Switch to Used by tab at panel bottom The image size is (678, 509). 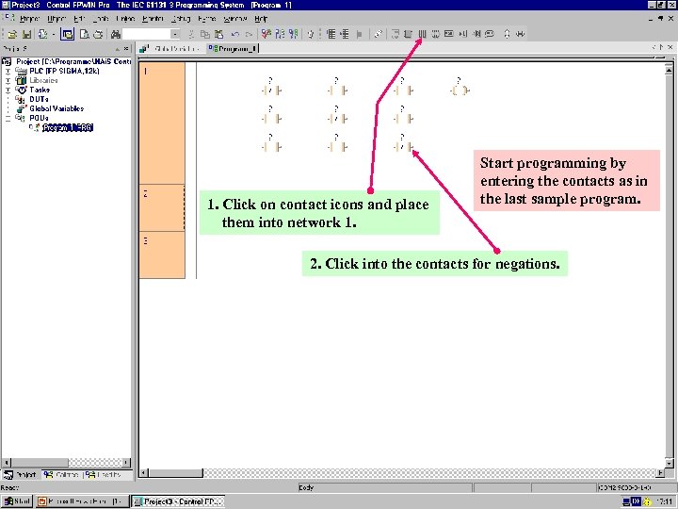(105, 475)
